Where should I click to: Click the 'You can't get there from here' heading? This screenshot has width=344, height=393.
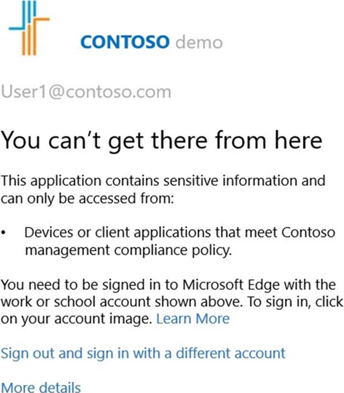161,141
